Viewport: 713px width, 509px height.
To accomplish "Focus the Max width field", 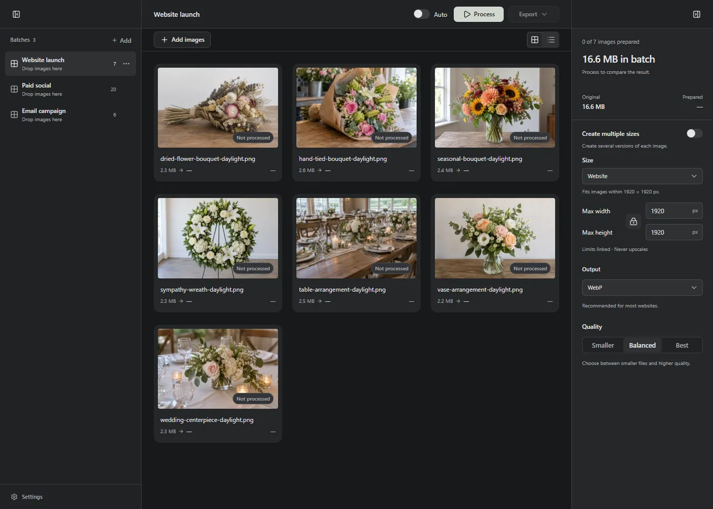I will [x=674, y=211].
